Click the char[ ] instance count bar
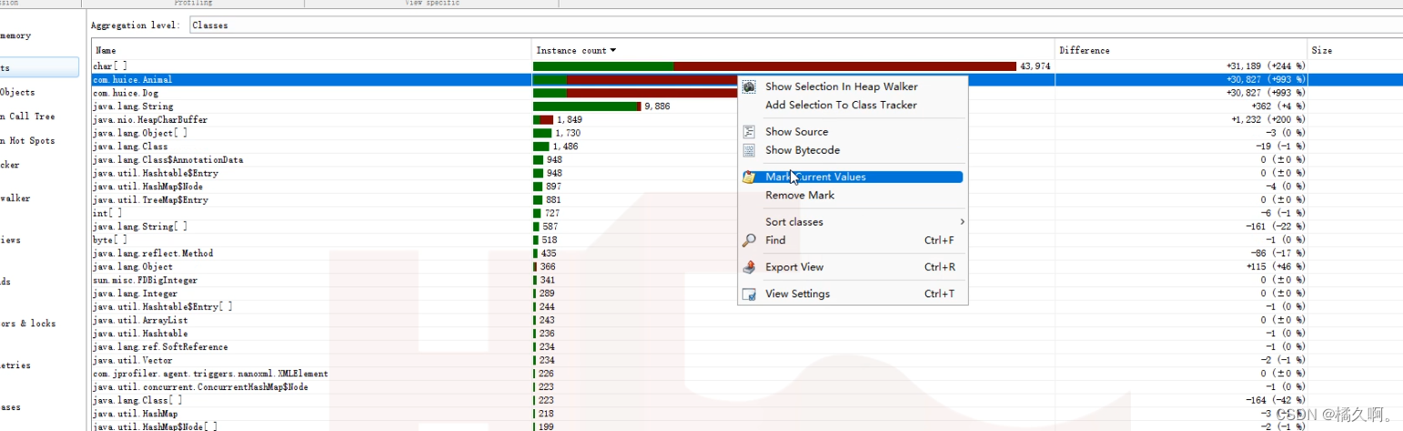The height and width of the screenshot is (431, 1403). 774,66
